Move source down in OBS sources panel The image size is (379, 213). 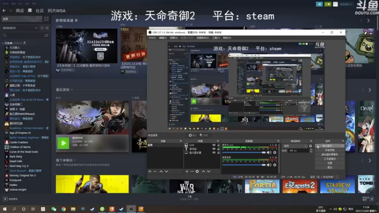208,171
